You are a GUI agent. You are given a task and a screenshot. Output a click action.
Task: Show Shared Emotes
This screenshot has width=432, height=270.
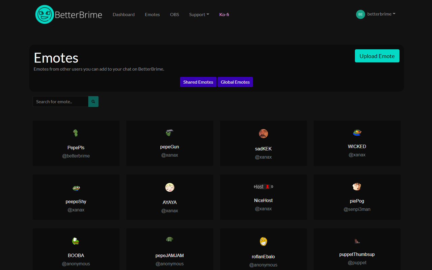click(x=198, y=82)
